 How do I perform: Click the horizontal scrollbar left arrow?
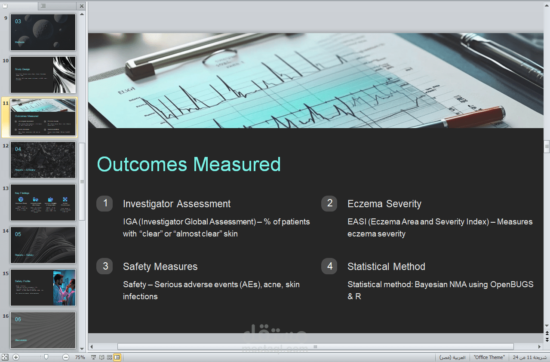[x=91, y=347]
